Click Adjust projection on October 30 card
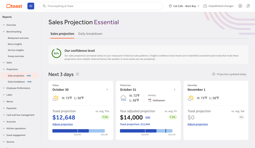 coord(63,124)
